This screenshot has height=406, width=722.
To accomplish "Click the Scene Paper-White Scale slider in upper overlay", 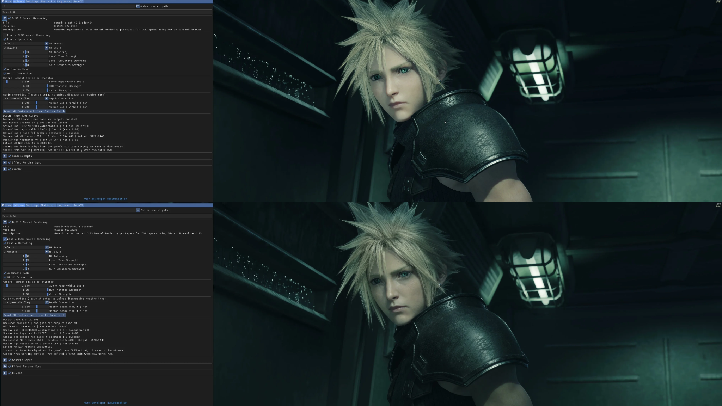I will point(26,82).
